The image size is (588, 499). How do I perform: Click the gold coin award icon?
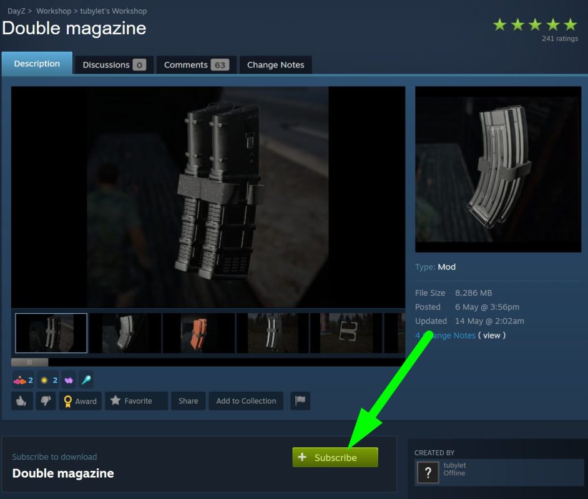(x=49, y=380)
